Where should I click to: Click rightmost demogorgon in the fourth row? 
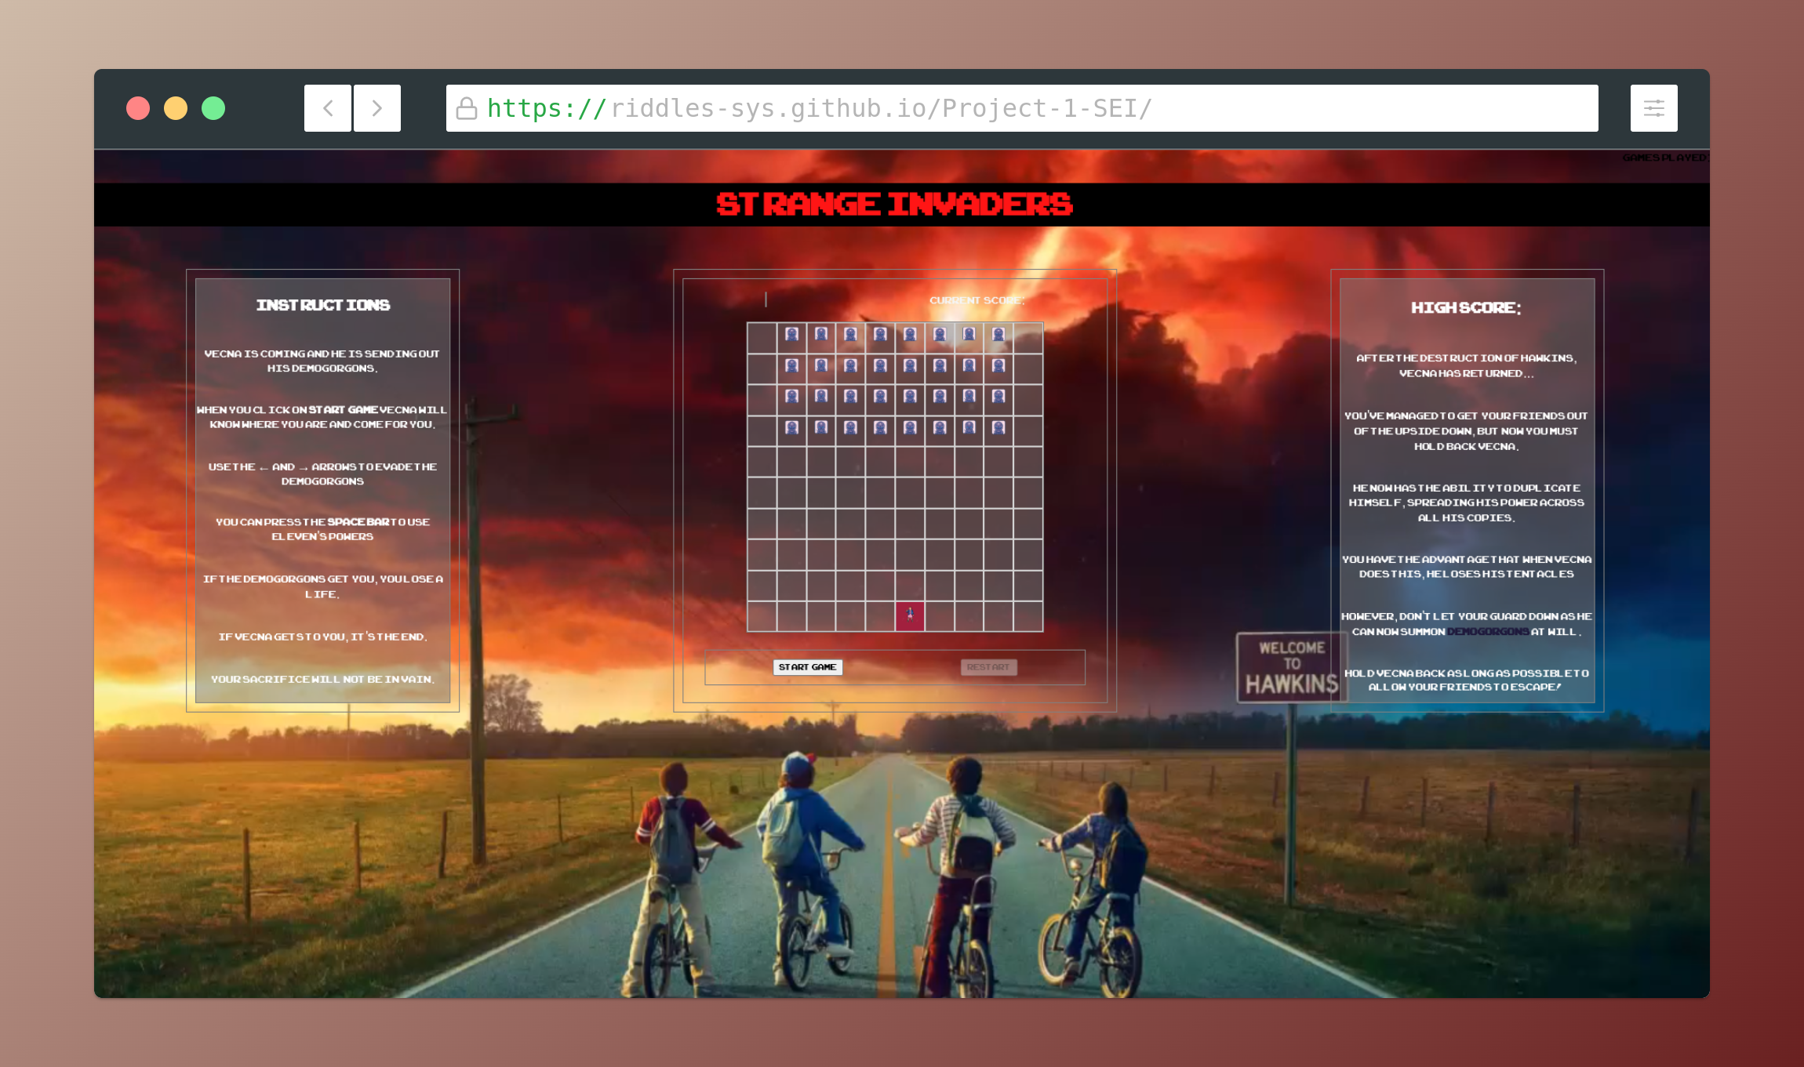click(998, 427)
